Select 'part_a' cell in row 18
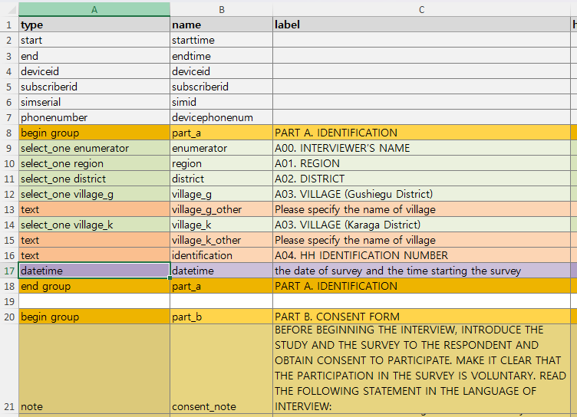Screen dimensions: 577x417 pyautogui.click(x=222, y=286)
